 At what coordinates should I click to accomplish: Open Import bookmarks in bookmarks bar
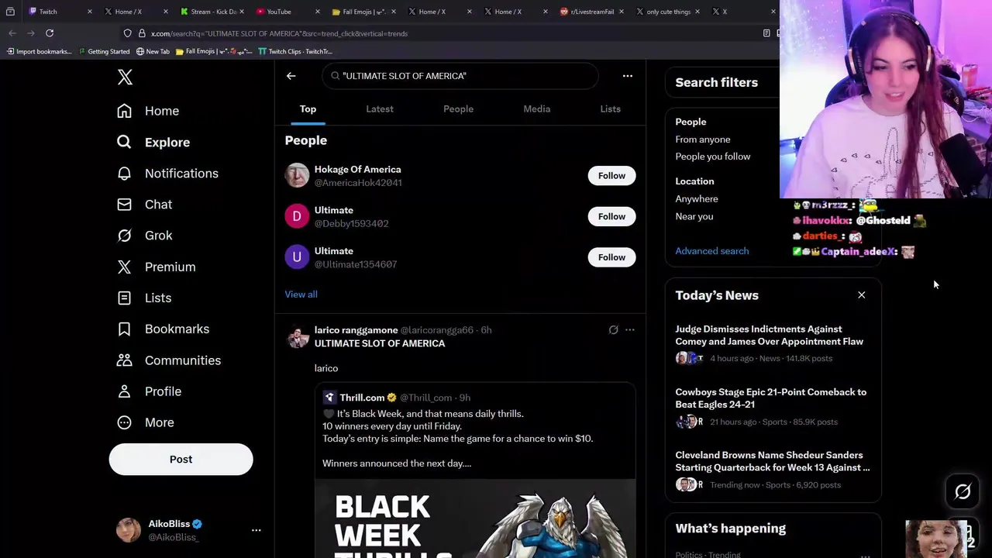[x=39, y=51]
